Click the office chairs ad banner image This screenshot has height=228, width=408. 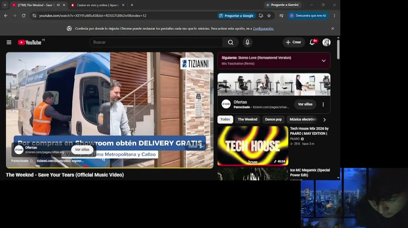tap(274, 85)
